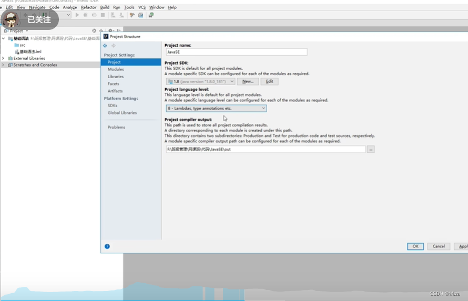
Task: Open the Build menu
Action: pos(105,7)
